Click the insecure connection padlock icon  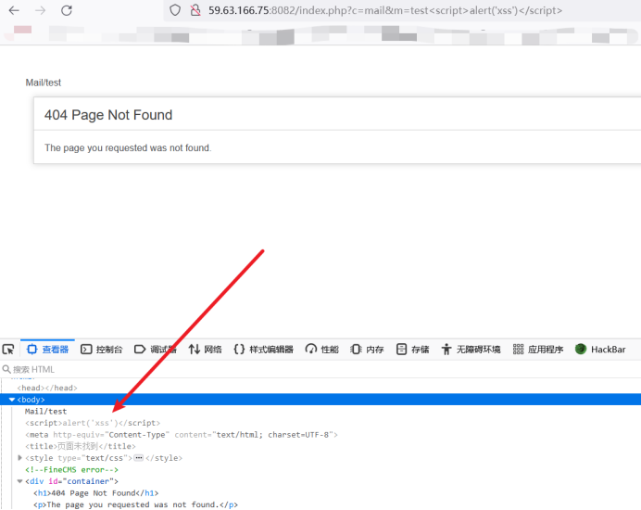click(x=195, y=11)
